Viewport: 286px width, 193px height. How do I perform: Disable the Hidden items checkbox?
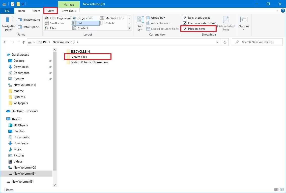185,28
